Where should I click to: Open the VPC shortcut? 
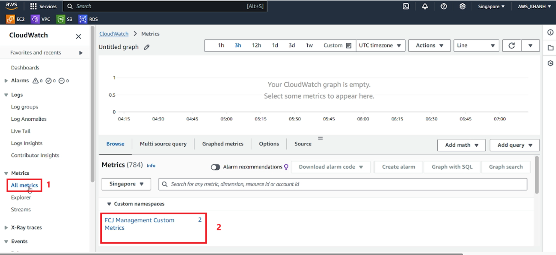(40, 19)
